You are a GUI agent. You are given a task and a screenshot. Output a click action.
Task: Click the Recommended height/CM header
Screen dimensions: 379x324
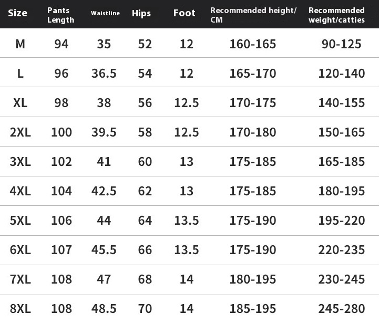pos(253,15)
